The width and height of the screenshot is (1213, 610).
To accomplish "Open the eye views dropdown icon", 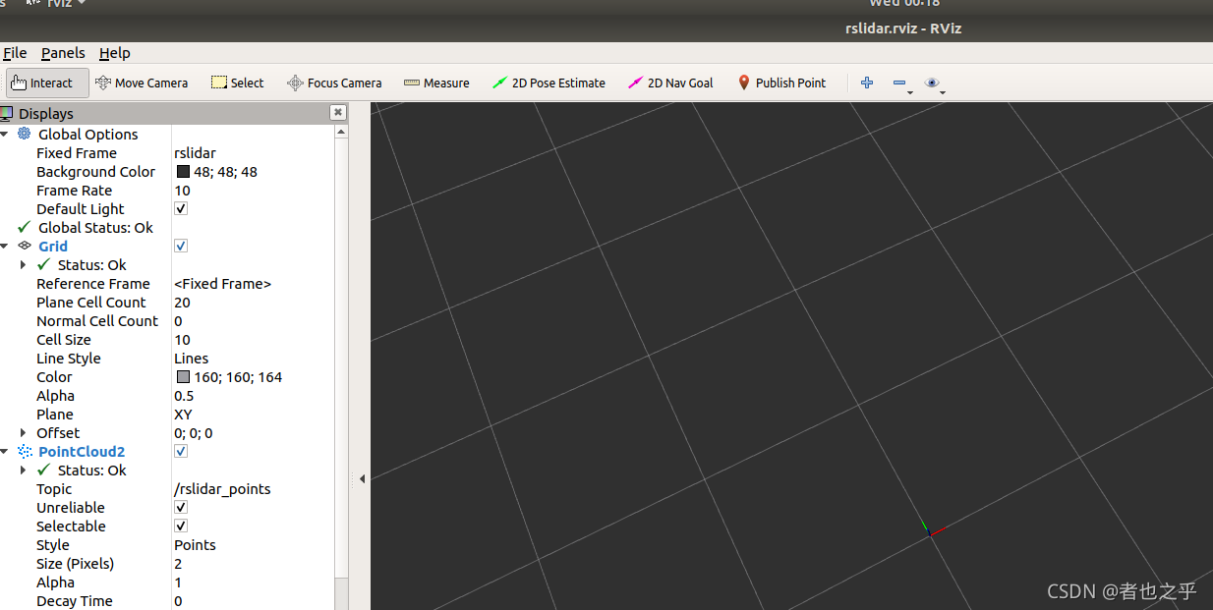I will [x=932, y=83].
